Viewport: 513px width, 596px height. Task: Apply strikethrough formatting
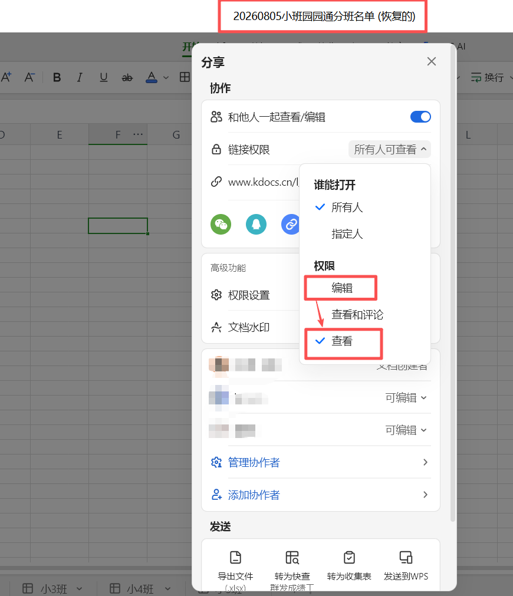pyautogui.click(x=127, y=78)
